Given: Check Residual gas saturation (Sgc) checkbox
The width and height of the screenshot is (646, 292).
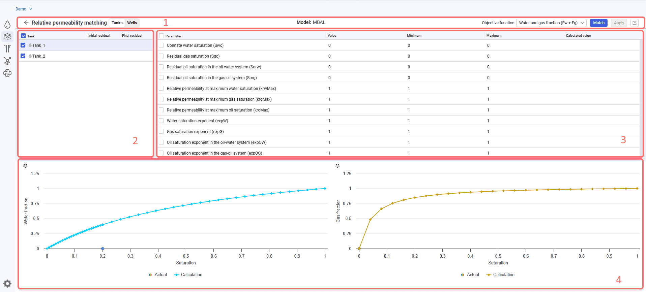Looking at the screenshot, I should [x=161, y=56].
